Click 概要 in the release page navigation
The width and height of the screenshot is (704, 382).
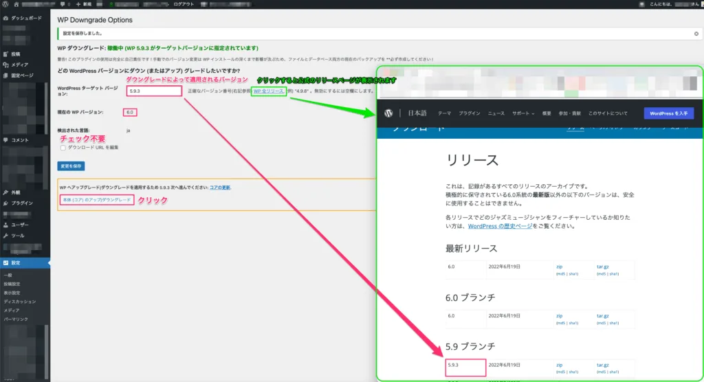coord(547,113)
